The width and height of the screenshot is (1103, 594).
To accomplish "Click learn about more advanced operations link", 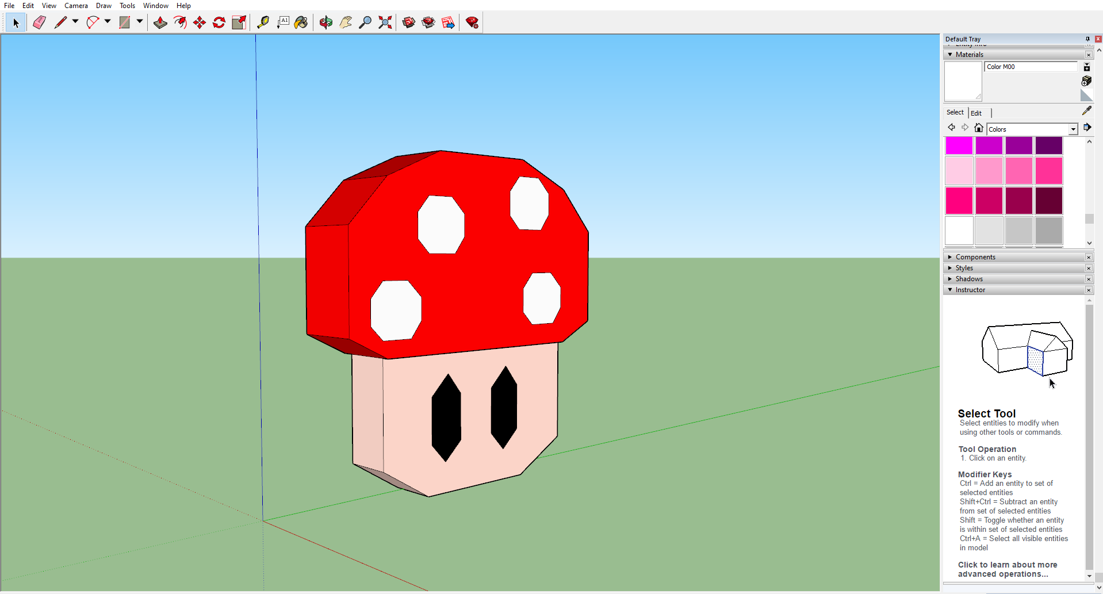I will tap(1007, 569).
